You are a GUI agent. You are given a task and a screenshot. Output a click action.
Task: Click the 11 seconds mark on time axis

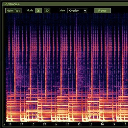91,124
